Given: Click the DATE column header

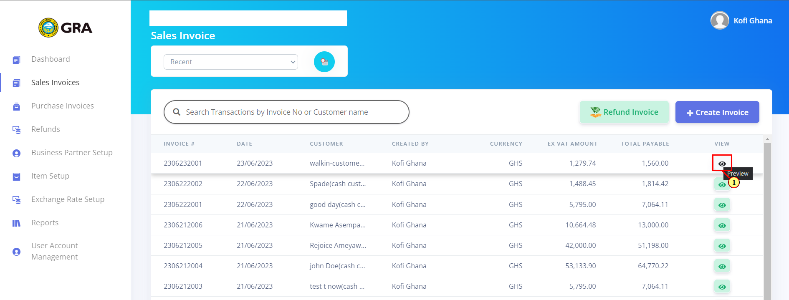Looking at the screenshot, I should [244, 144].
